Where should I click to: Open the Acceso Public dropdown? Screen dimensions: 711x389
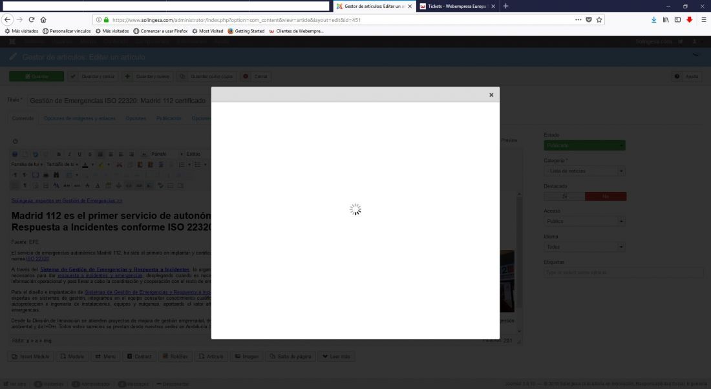point(584,221)
